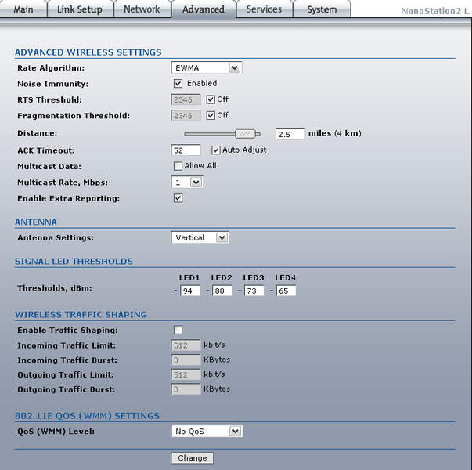
Task: Click the Distance miles input field
Action: tap(290, 134)
